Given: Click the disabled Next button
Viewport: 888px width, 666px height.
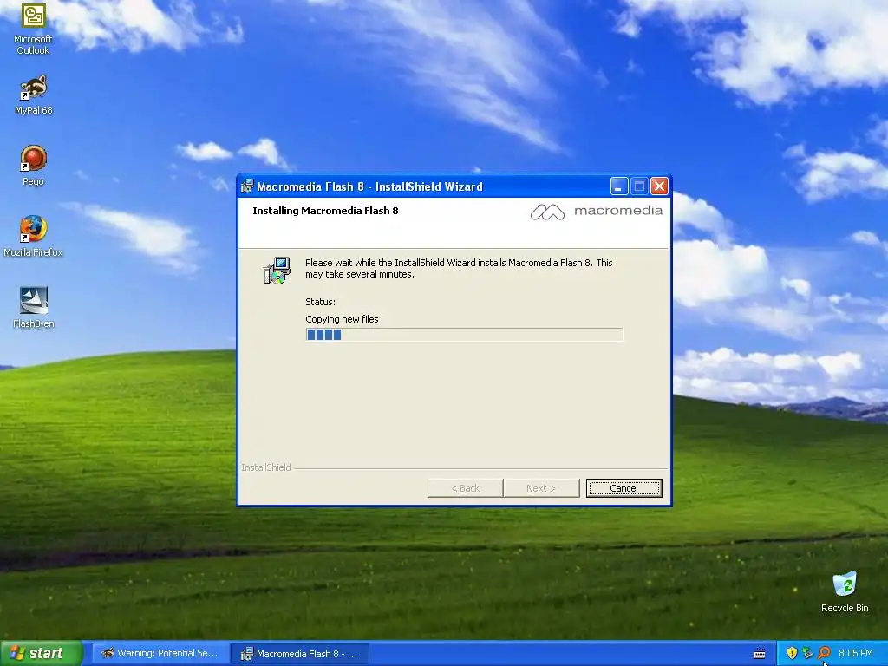Looking at the screenshot, I should pyautogui.click(x=541, y=488).
